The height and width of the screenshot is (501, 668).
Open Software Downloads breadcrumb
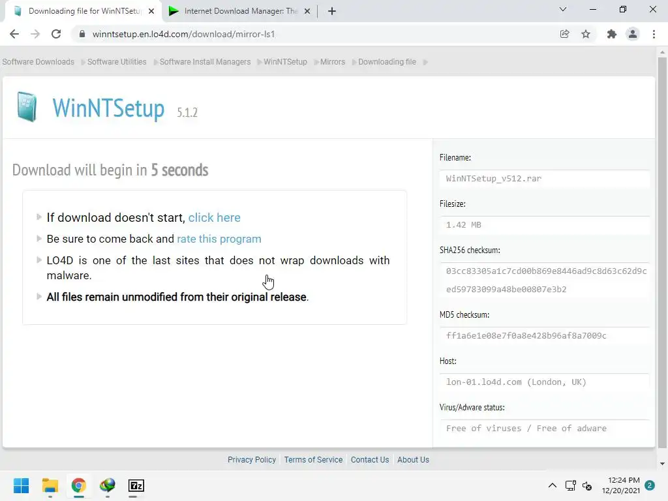coord(38,62)
